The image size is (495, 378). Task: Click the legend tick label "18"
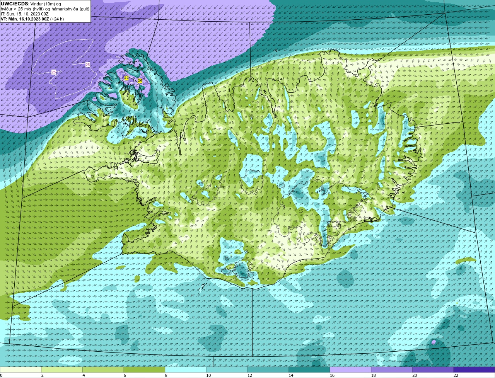(x=373, y=375)
